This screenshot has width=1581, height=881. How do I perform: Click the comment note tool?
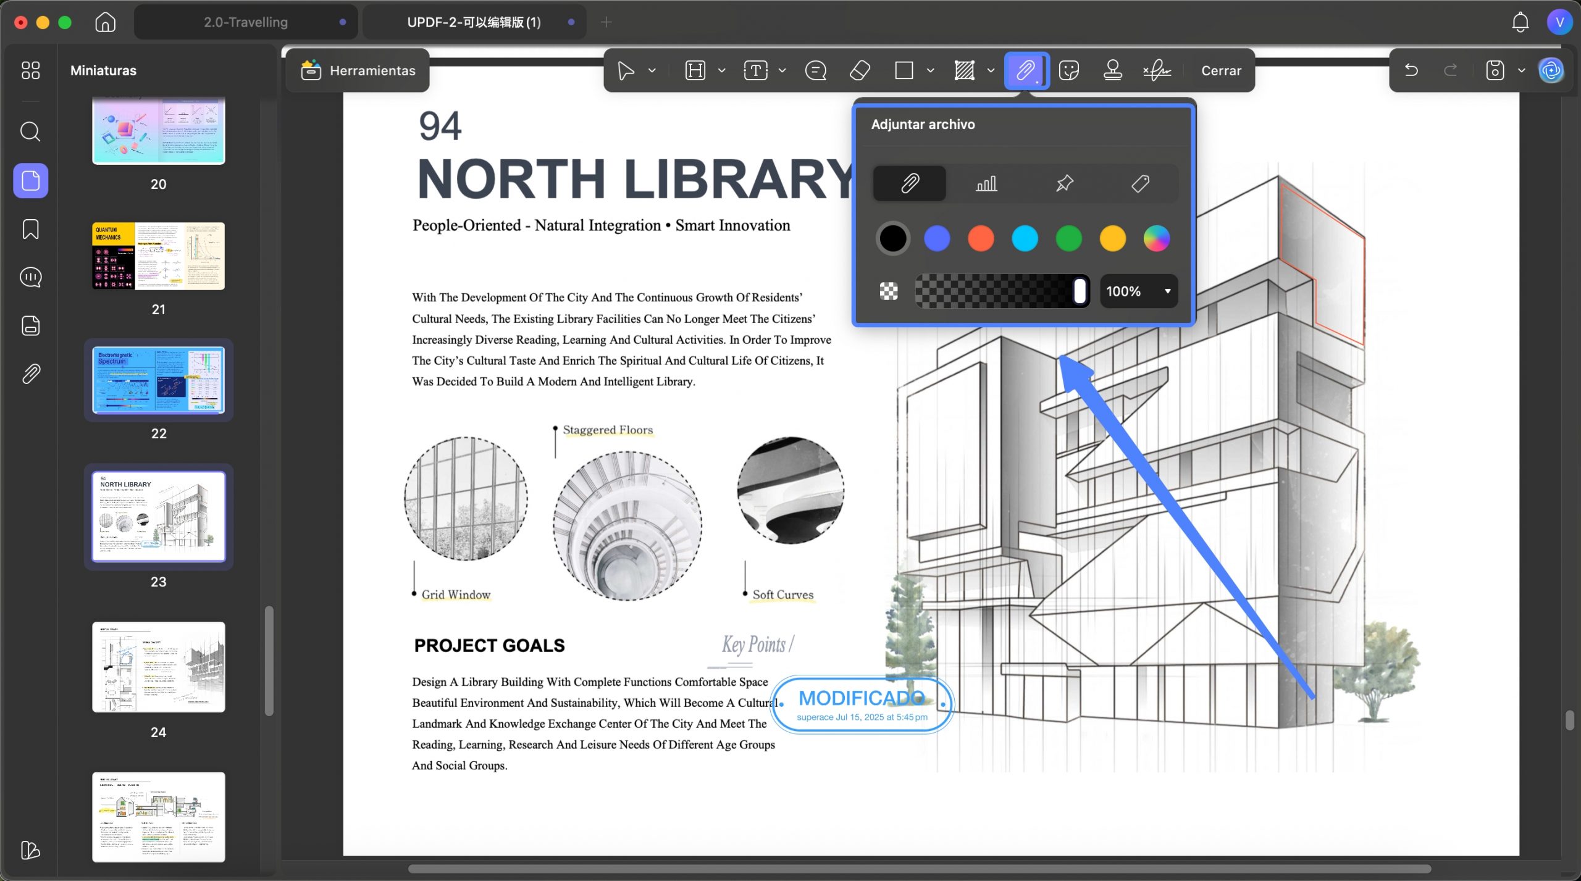click(816, 70)
